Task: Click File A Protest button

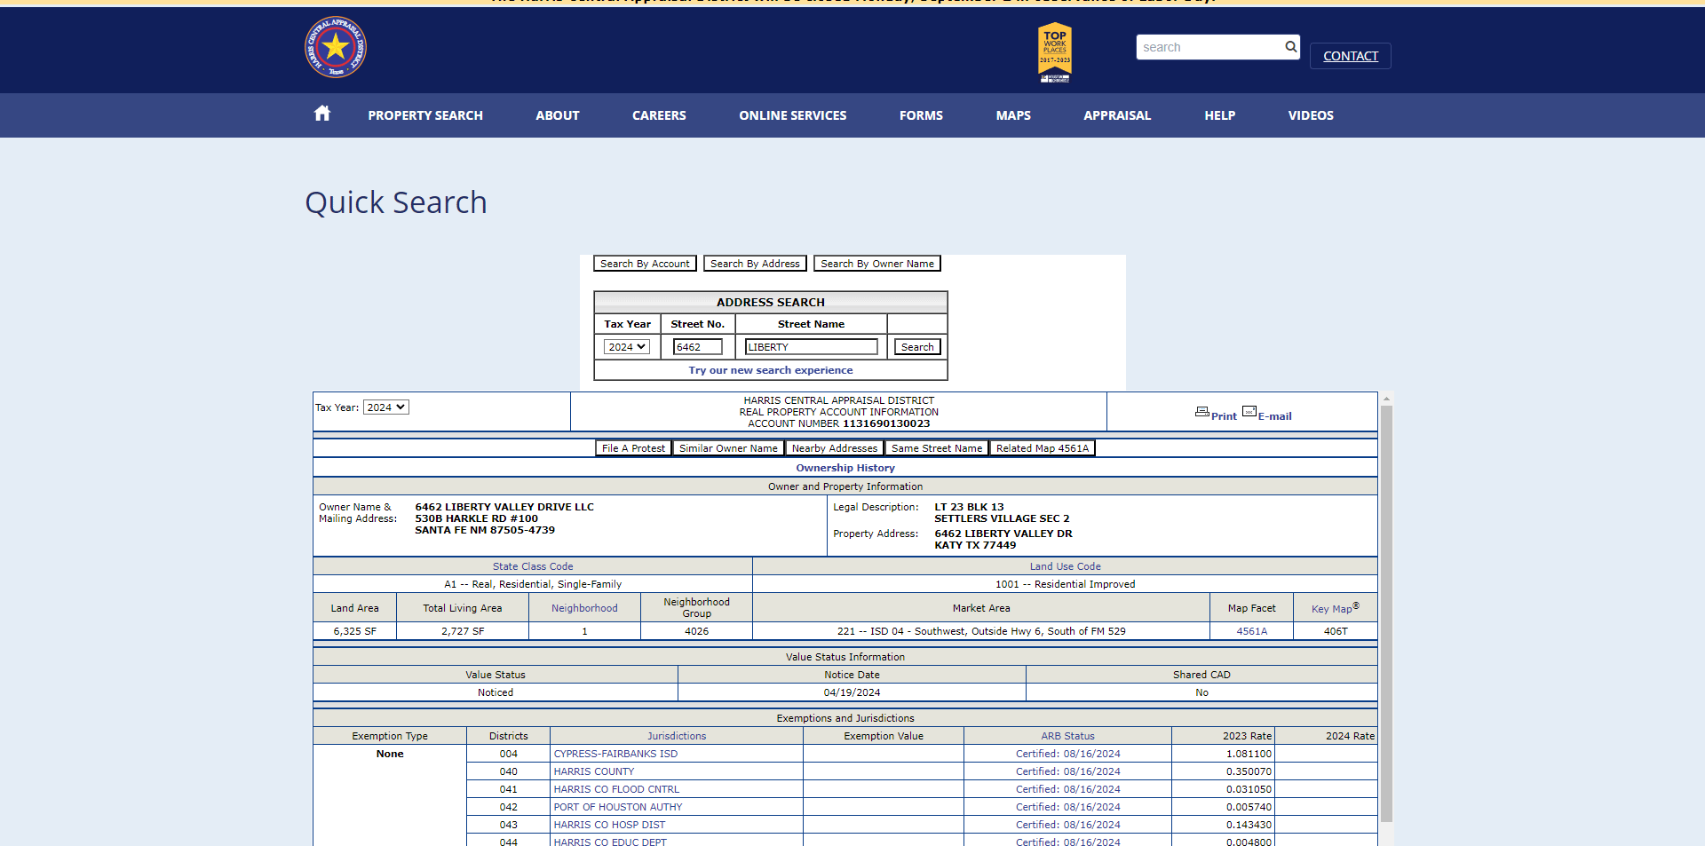Action: point(633,448)
